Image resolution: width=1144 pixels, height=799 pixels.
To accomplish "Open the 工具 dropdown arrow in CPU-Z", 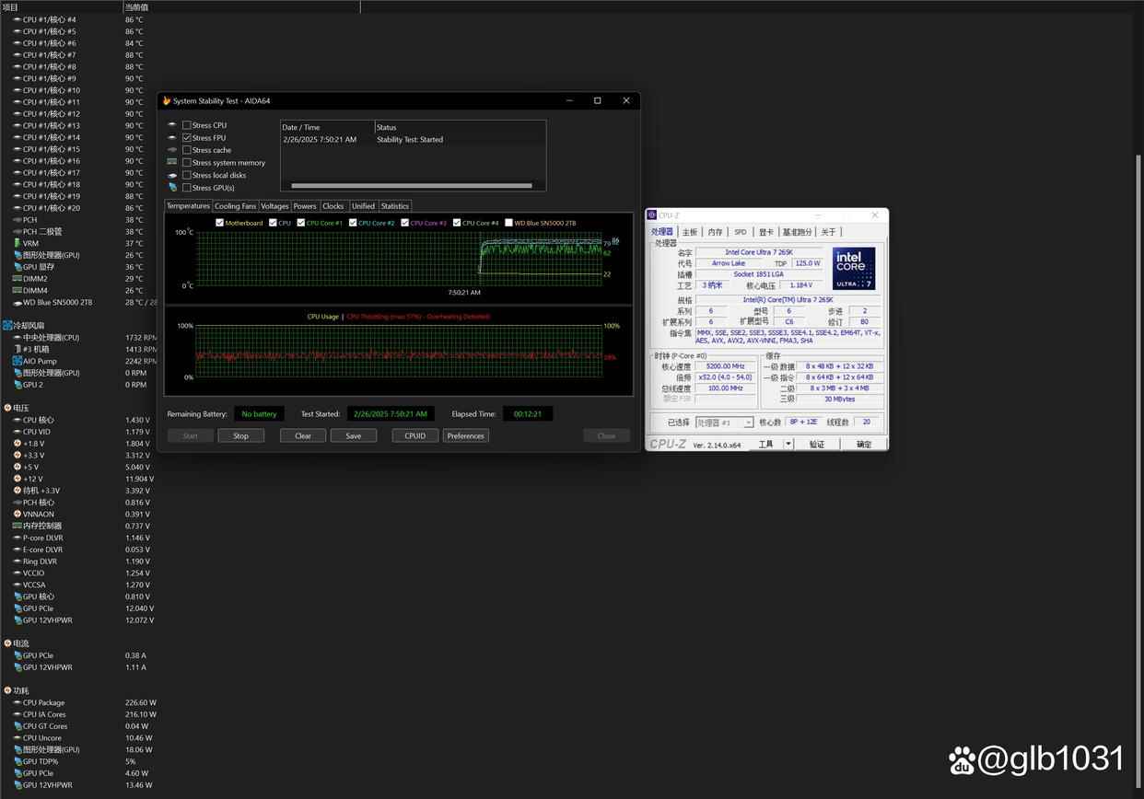I will tap(788, 443).
